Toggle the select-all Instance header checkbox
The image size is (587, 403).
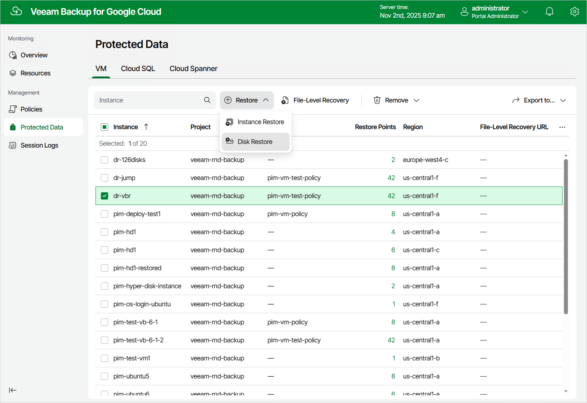coord(104,127)
